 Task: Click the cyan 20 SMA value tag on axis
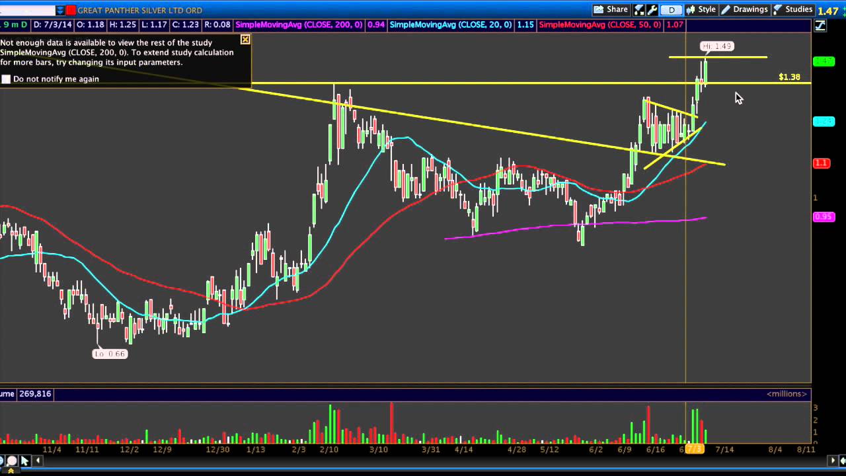click(824, 121)
